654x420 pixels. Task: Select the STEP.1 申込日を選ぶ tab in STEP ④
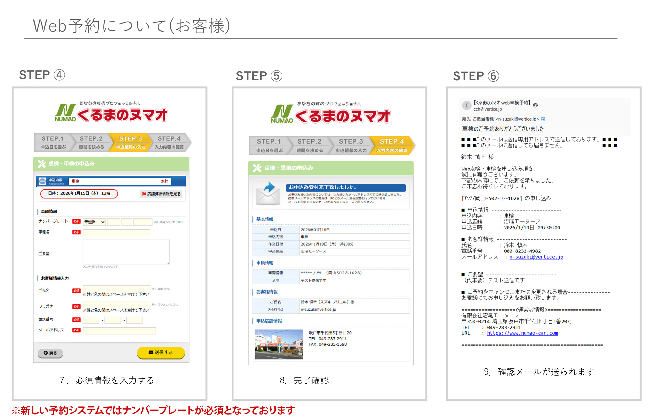[53, 142]
